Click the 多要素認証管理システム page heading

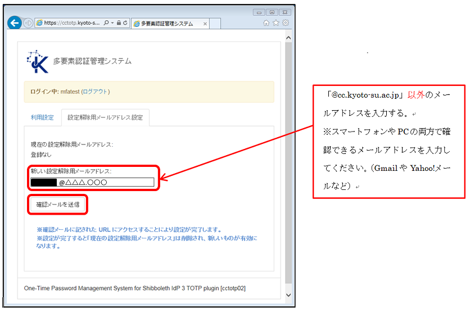click(x=92, y=61)
